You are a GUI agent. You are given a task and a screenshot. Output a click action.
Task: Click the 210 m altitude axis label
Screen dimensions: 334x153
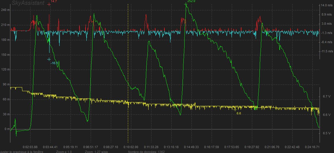(x=5, y=25)
